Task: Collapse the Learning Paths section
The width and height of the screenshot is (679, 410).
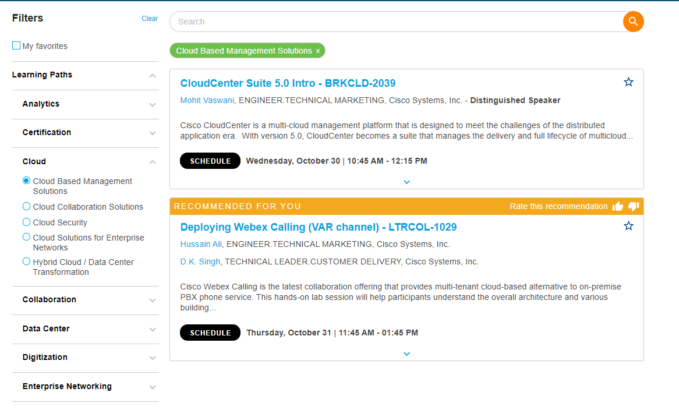Action: click(x=153, y=76)
